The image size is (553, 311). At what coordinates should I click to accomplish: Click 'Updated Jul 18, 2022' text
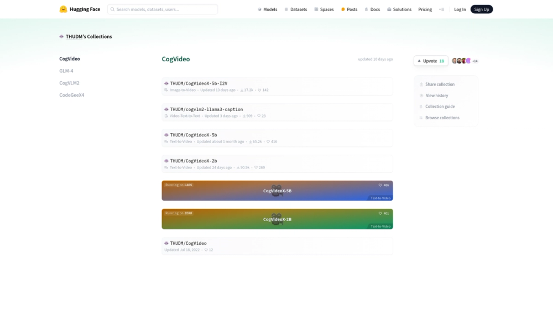(x=182, y=250)
